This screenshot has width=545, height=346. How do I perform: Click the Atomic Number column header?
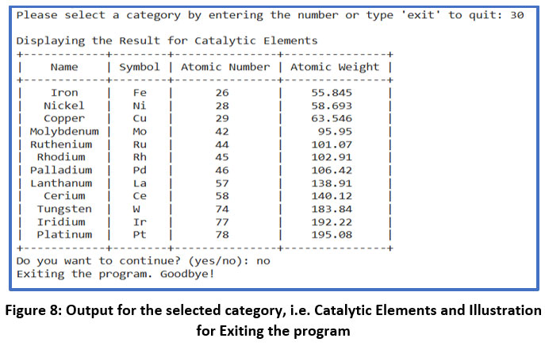[225, 67]
